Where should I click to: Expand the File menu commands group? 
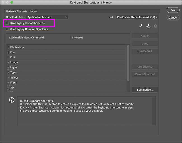(x=8, y=52)
